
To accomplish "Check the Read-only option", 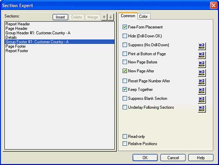I will coord(125,136).
